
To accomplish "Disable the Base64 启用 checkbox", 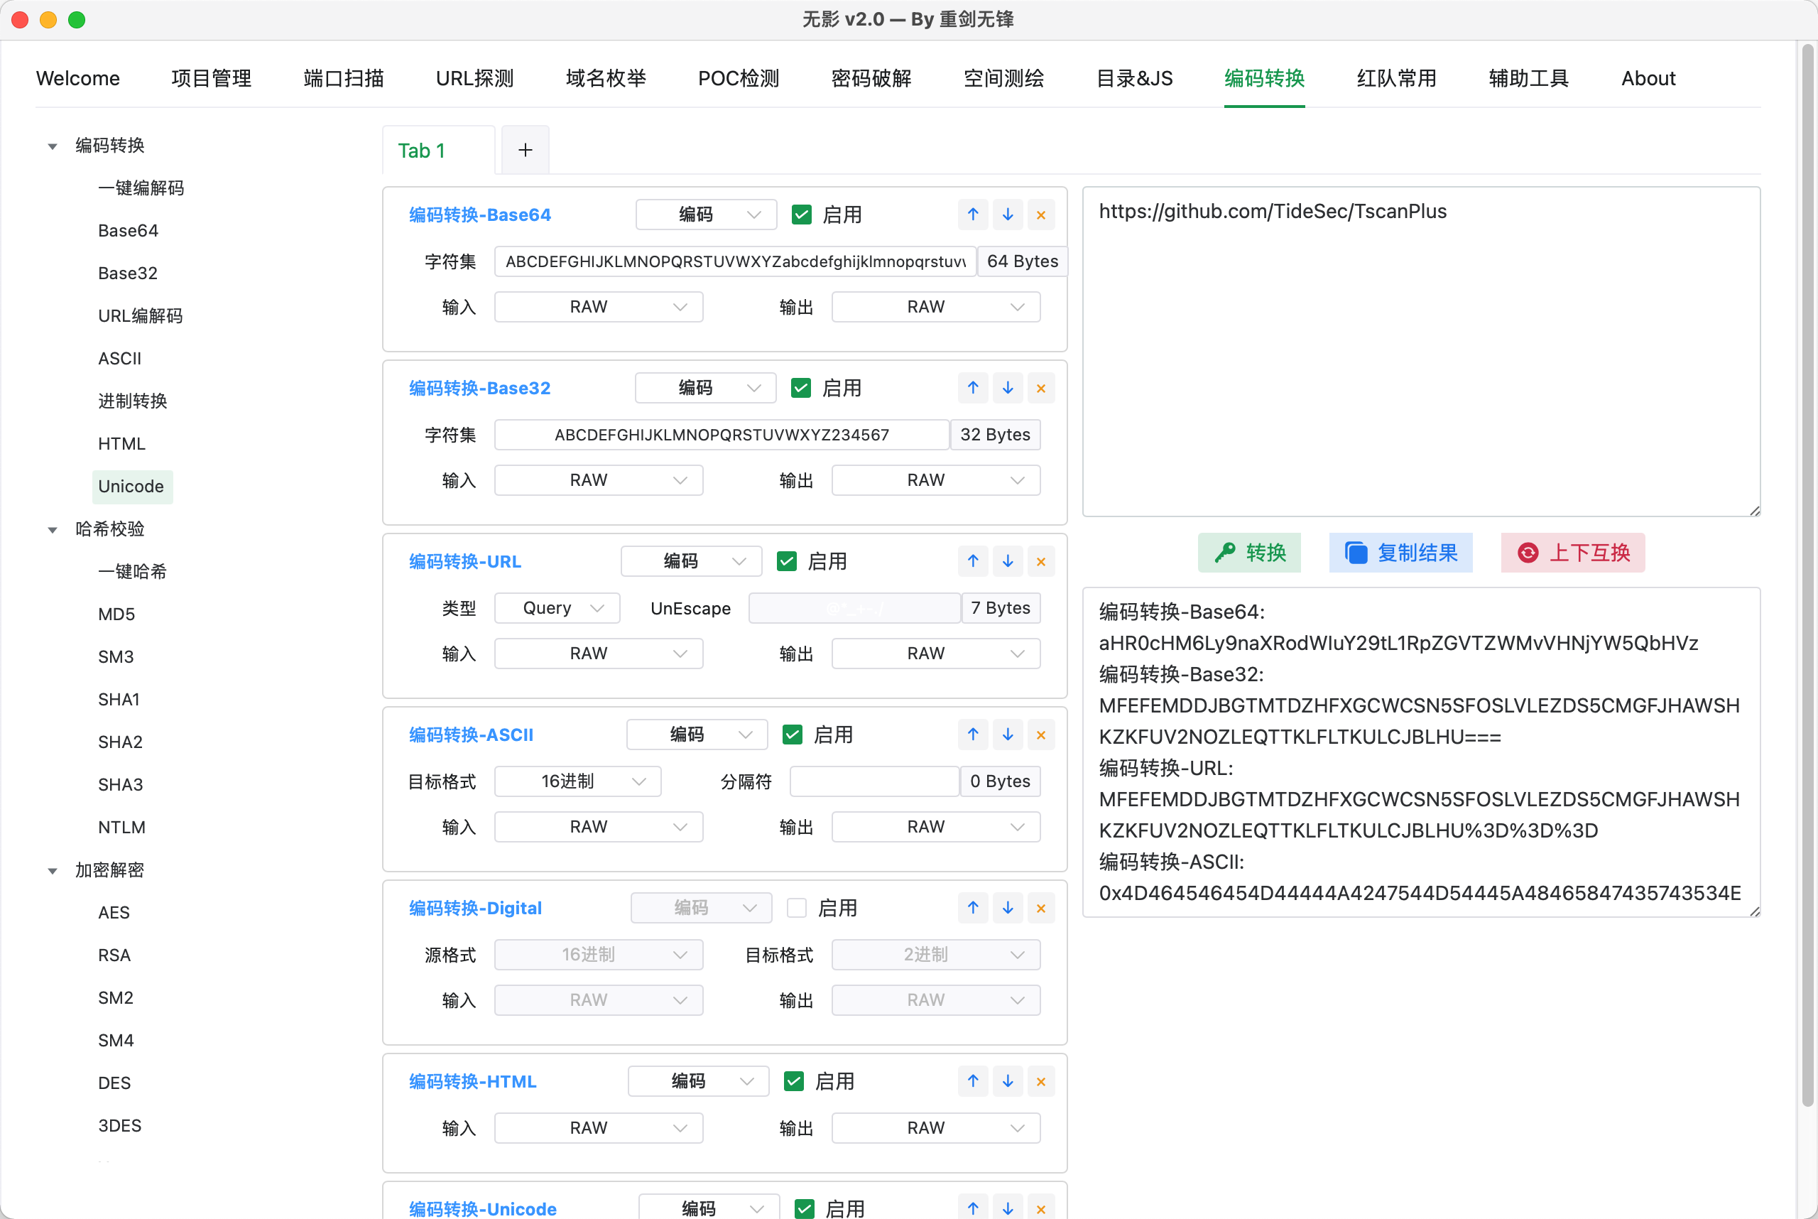I will pyautogui.click(x=801, y=215).
